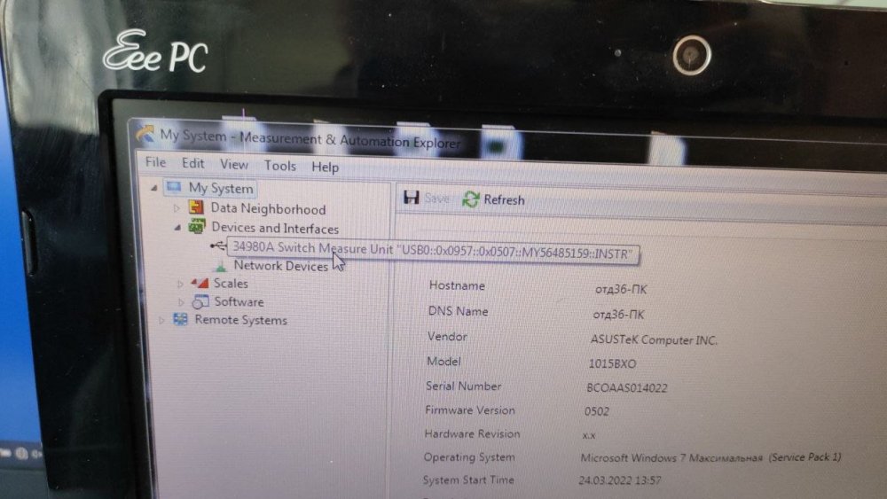This screenshot has width=887, height=499.
Task: Open the File menu
Action: 155,162
